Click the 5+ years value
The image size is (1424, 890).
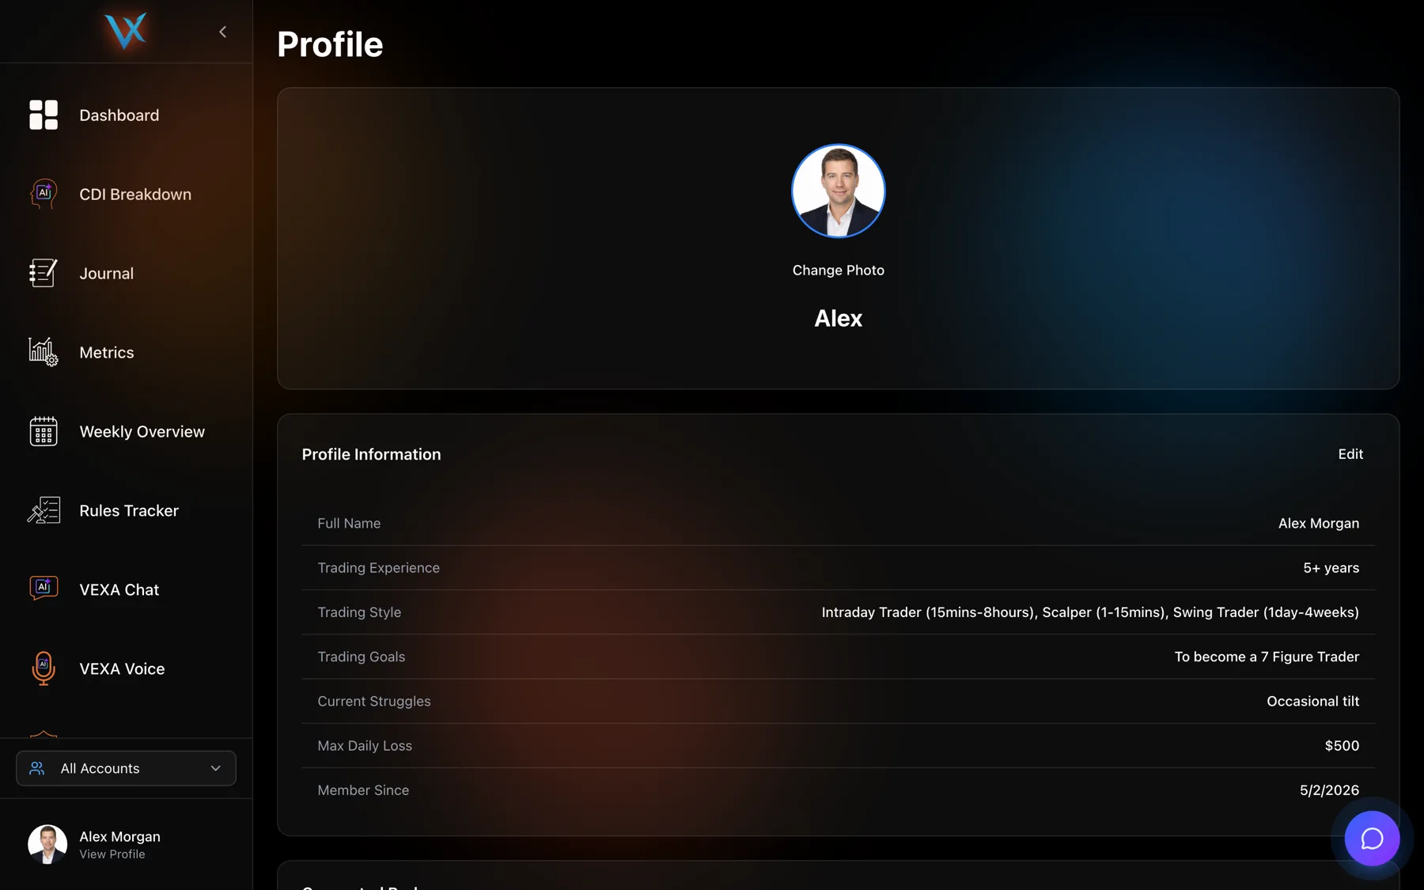pyautogui.click(x=1331, y=568)
